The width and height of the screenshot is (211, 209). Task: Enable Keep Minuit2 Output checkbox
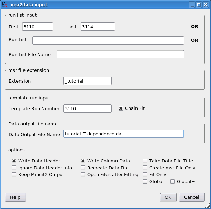click(14, 175)
